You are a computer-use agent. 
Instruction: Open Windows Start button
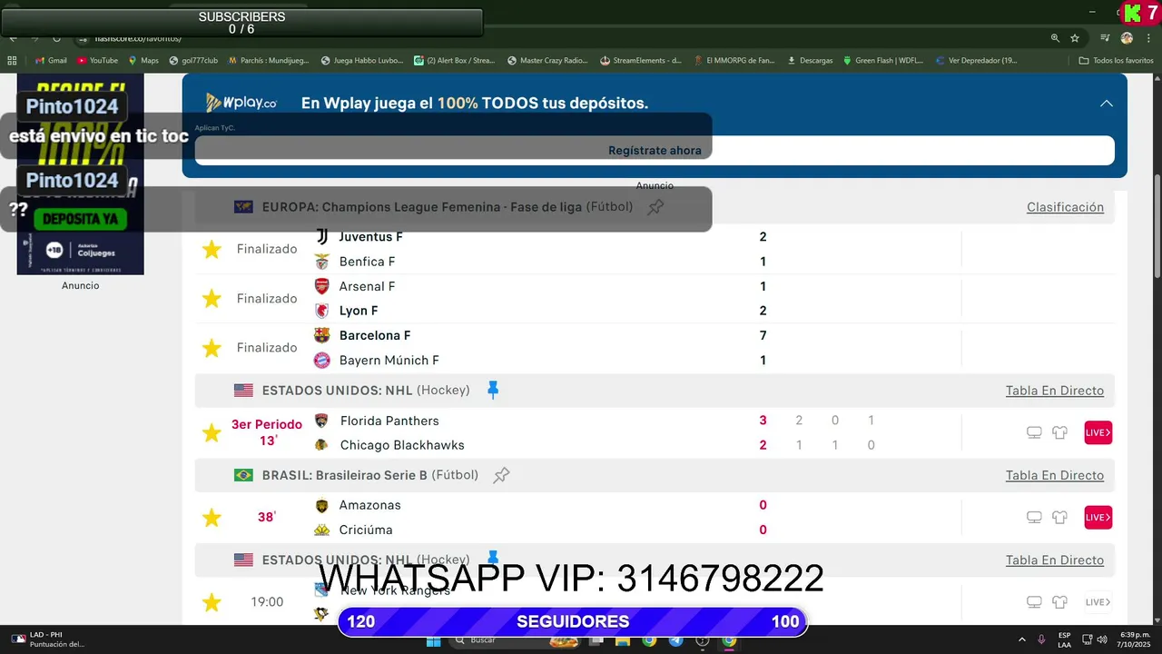[x=434, y=640]
